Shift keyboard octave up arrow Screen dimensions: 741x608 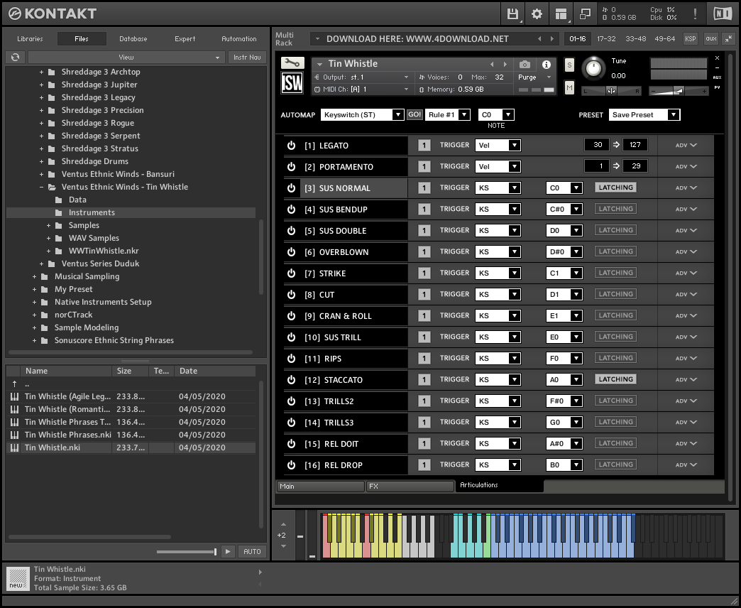point(283,524)
